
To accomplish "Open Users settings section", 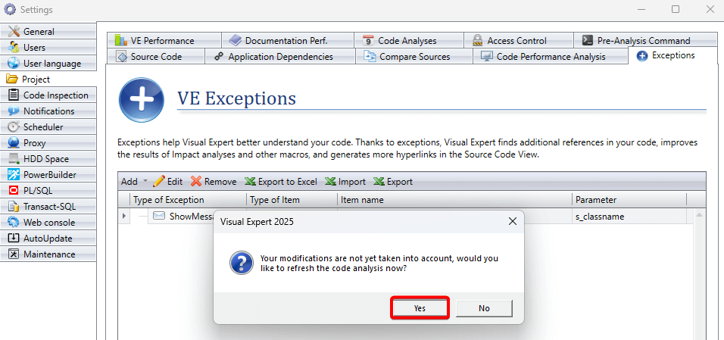I will 48,48.
